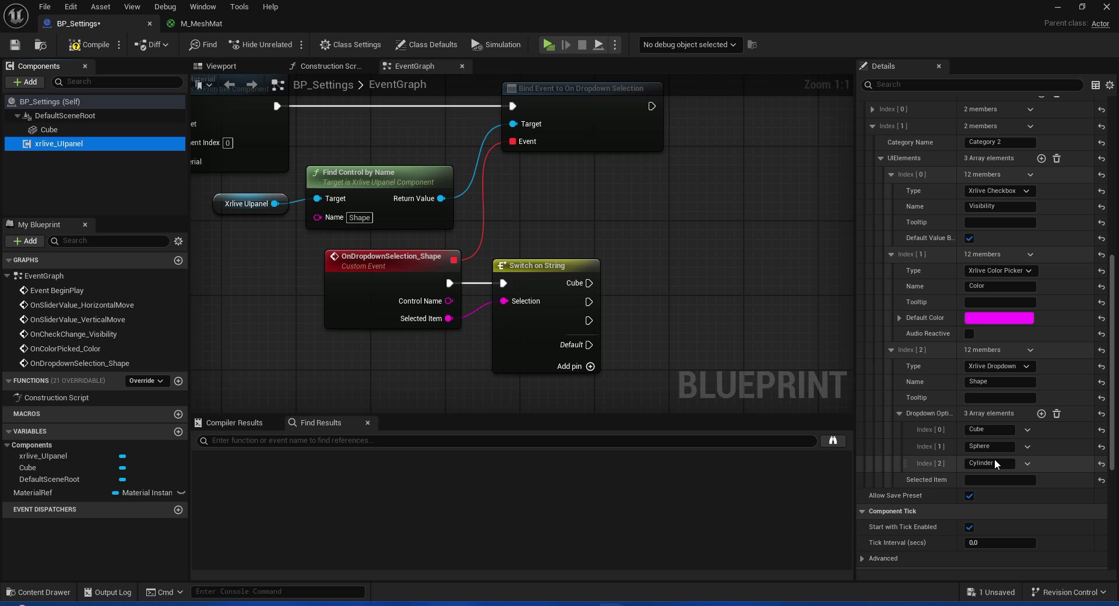
Task: Toggle Hide Unrelated nodes
Action: [x=261, y=45]
